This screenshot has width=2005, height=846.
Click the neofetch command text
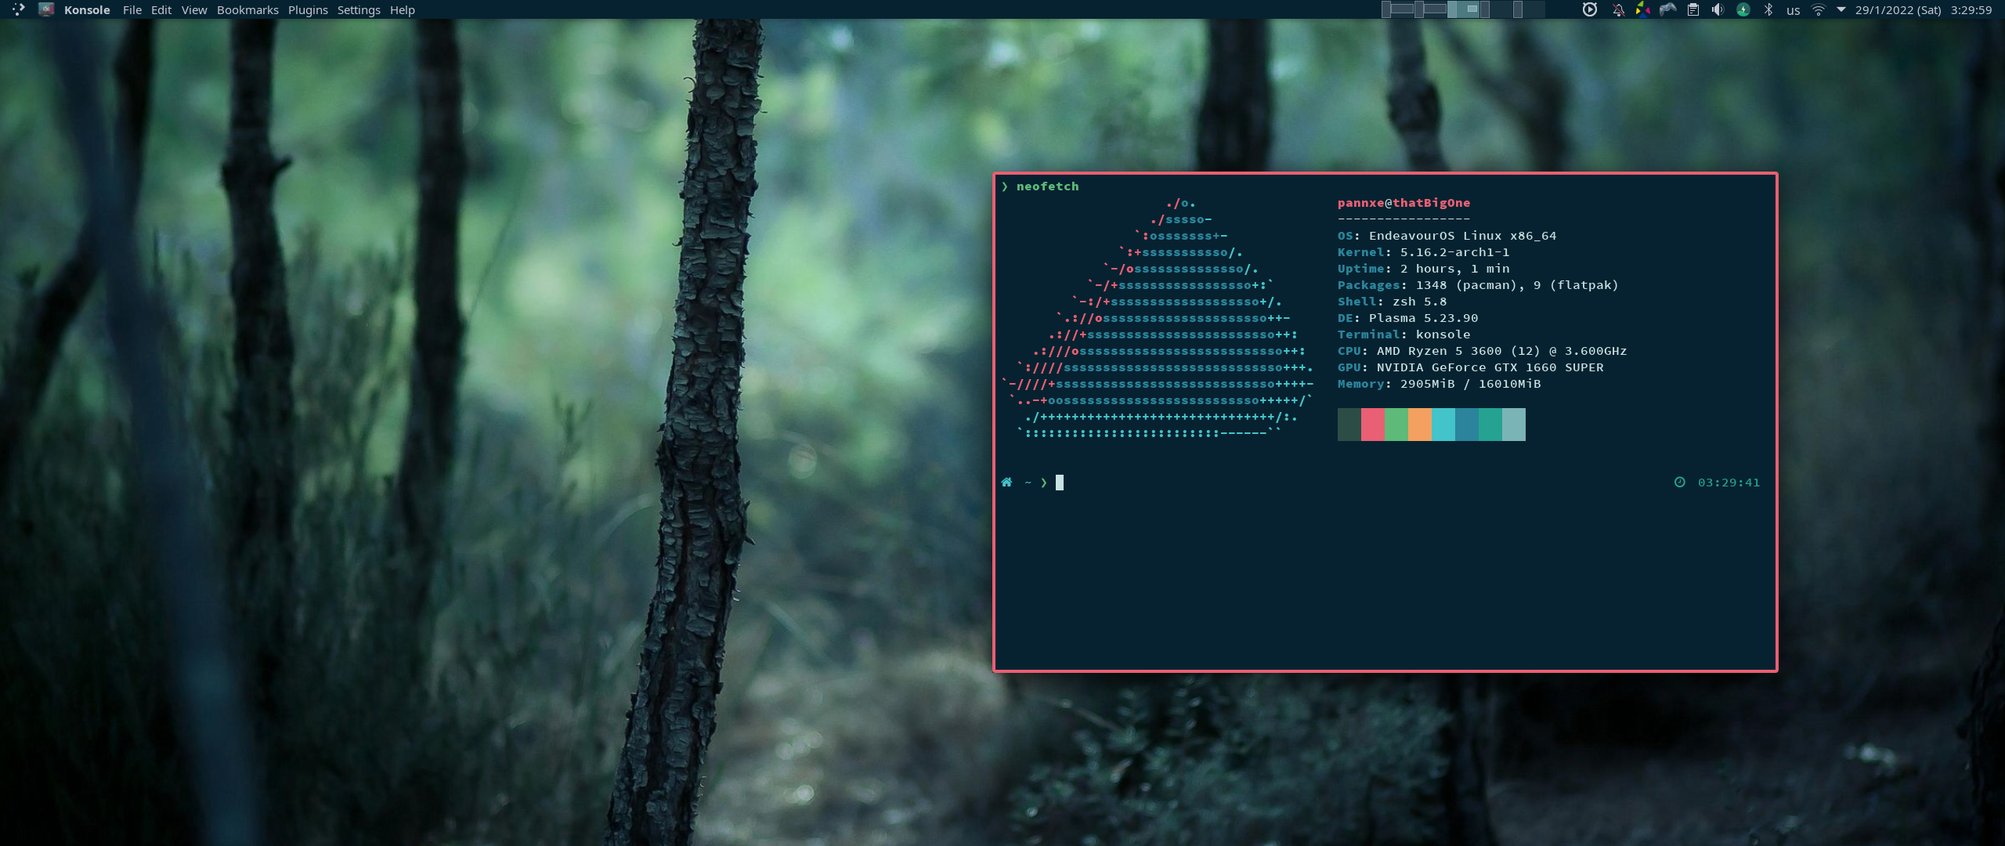[1048, 186]
